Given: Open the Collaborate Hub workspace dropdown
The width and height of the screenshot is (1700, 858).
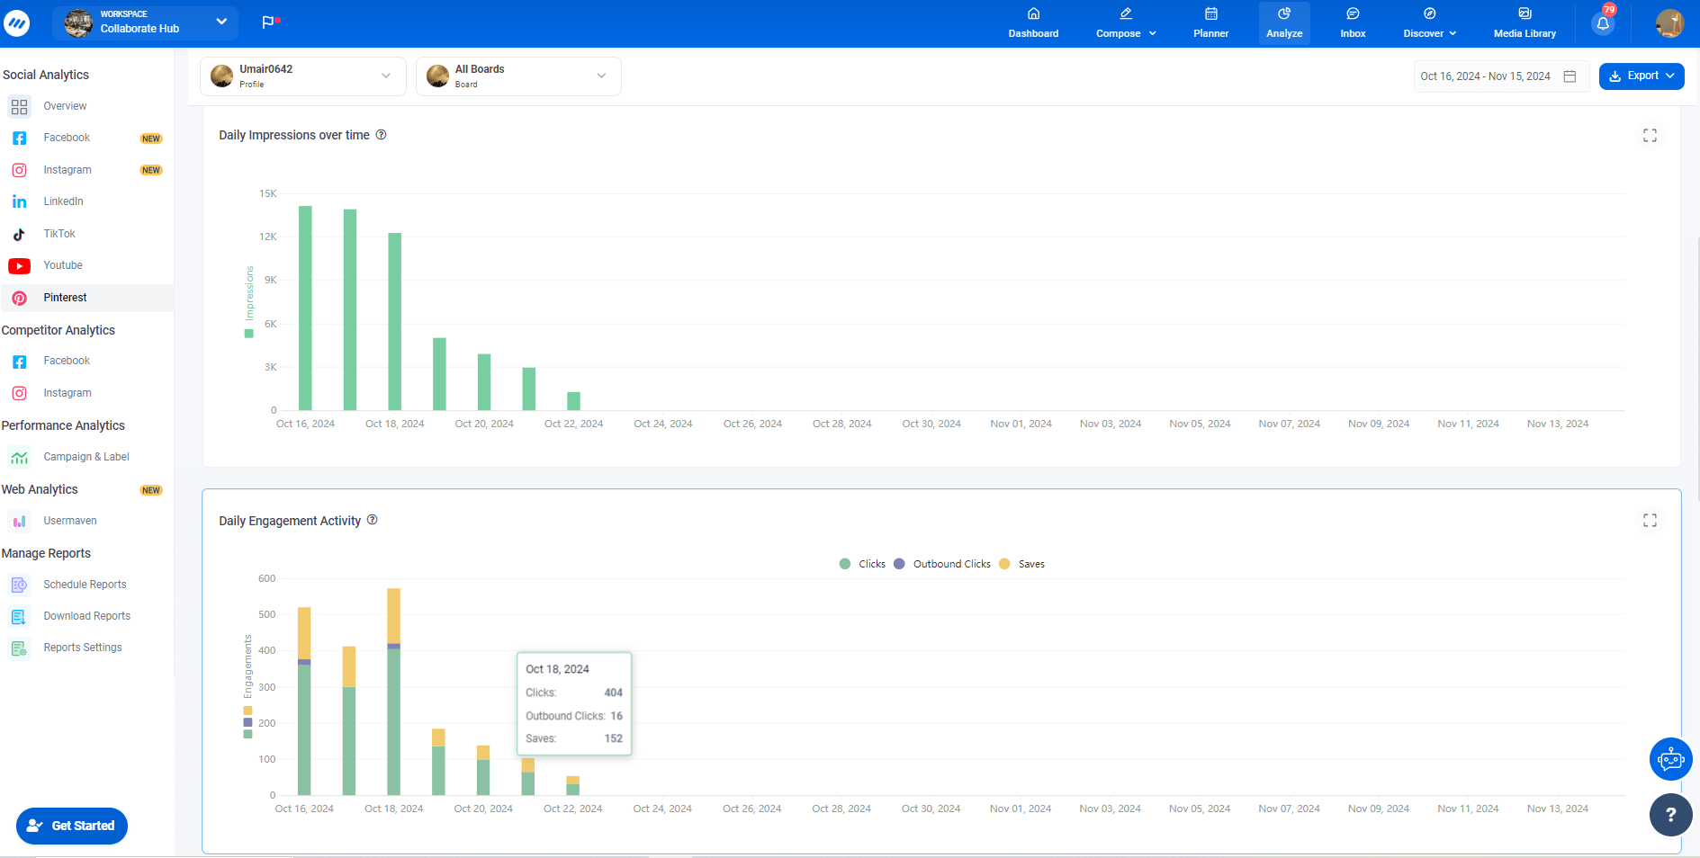Looking at the screenshot, I should pos(146,22).
